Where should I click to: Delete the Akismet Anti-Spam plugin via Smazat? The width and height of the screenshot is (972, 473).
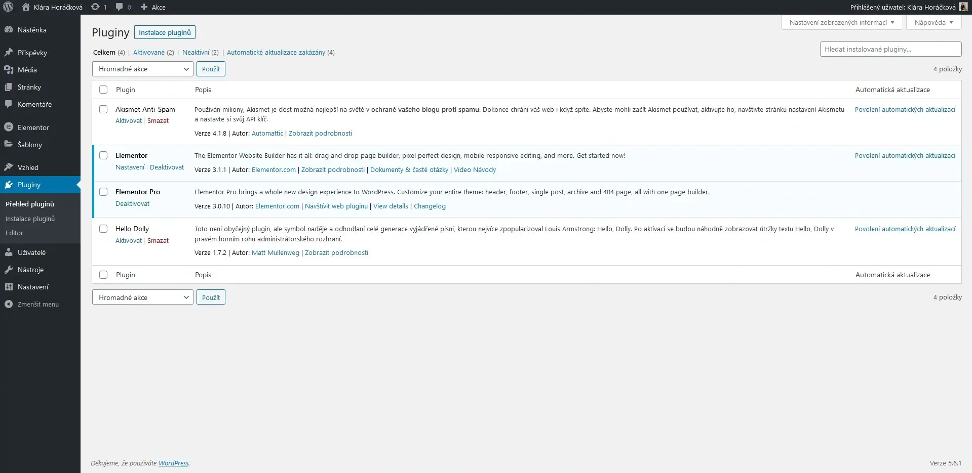pos(158,120)
